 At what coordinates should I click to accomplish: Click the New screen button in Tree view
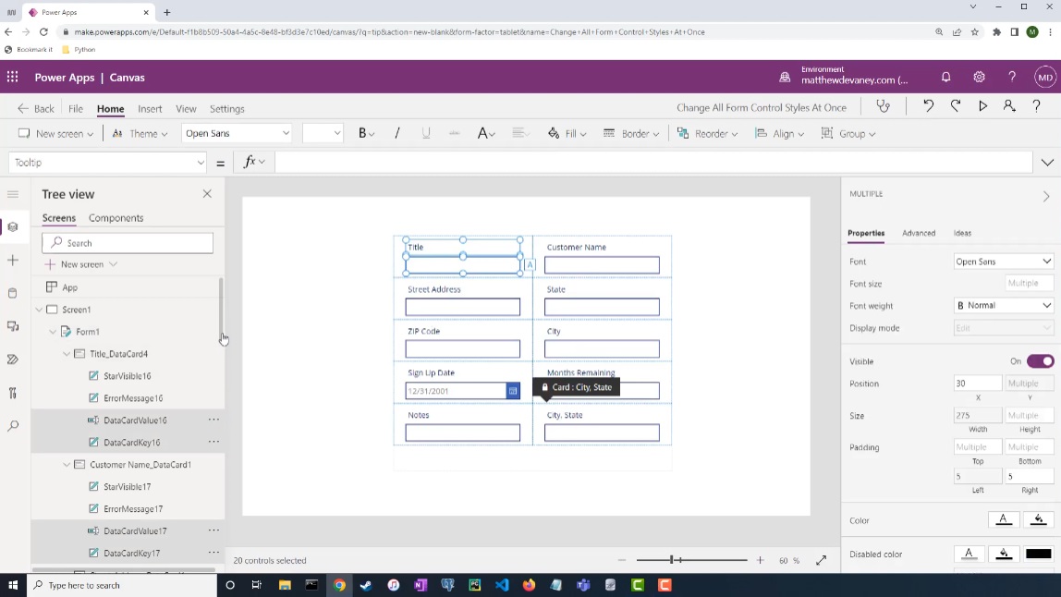81,264
